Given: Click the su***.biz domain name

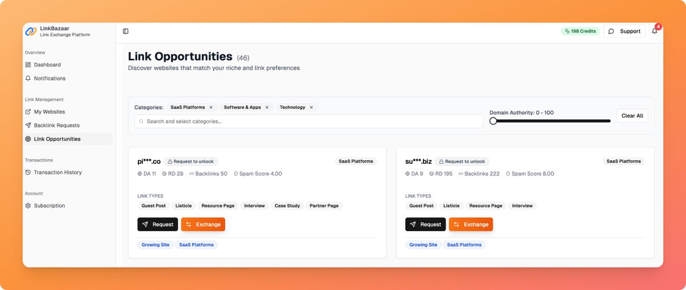Looking at the screenshot, I should 418,162.
